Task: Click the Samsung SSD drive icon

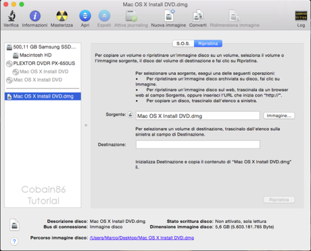Action: click(9, 47)
